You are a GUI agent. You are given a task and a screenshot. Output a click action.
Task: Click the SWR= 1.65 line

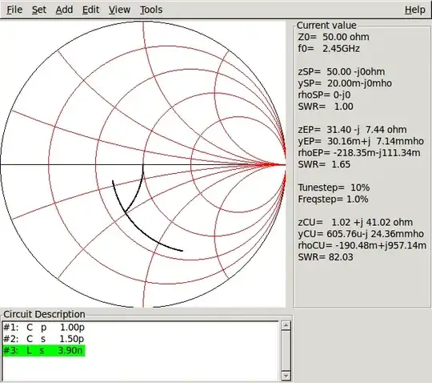tap(324, 164)
